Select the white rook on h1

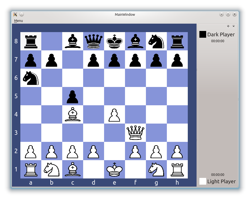pos(177,169)
